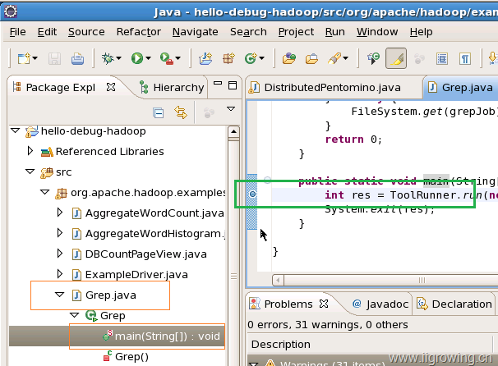Click the New Java Package icon
Image resolution: width=498 pixels, height=366 pixels.
[228, 58]
